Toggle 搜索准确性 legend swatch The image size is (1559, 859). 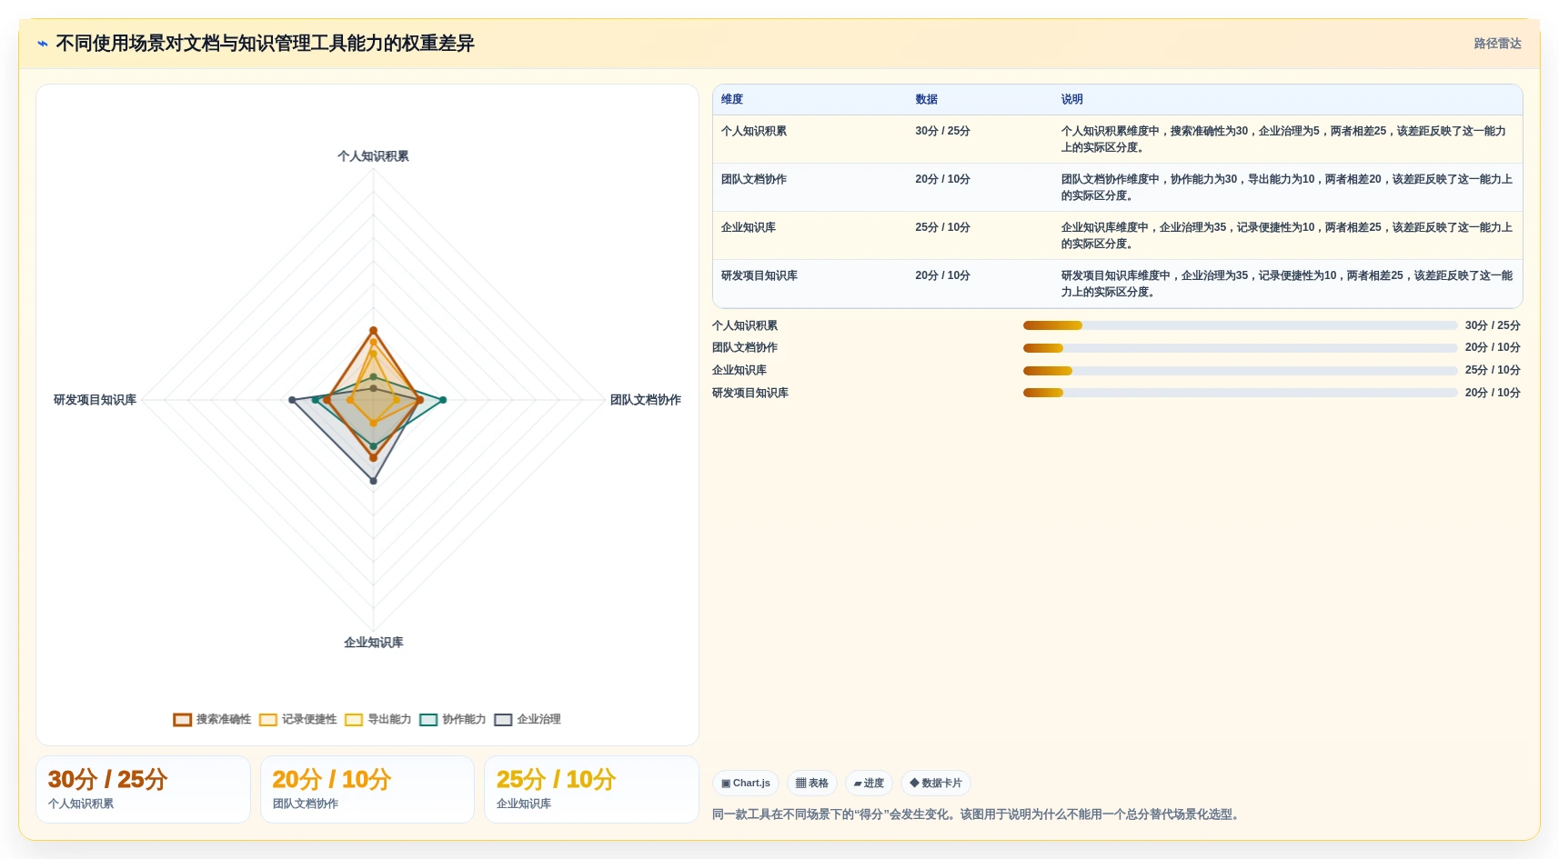tap(182, 719)
